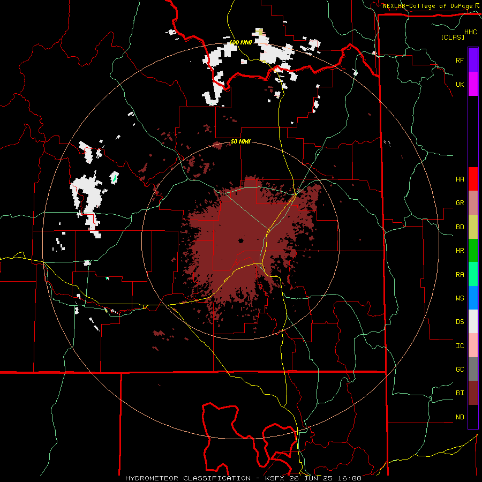Click the RF legend label
The height and width of the screenshot is (482, 482).
[x=460, y=60]
